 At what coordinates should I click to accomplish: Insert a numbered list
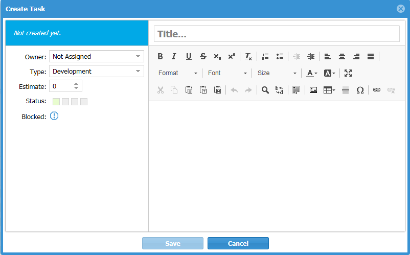coord(265,56)
